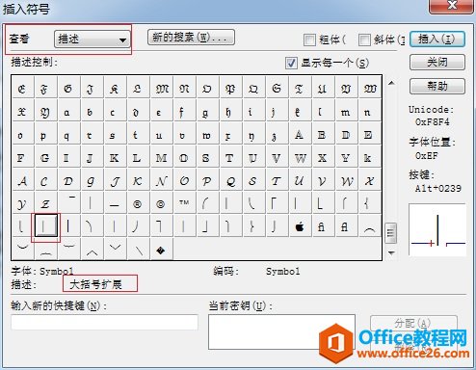This screenshot has width=476, height=370.
Task: Select the outlined letter K symbol
Action: point(114,158)
